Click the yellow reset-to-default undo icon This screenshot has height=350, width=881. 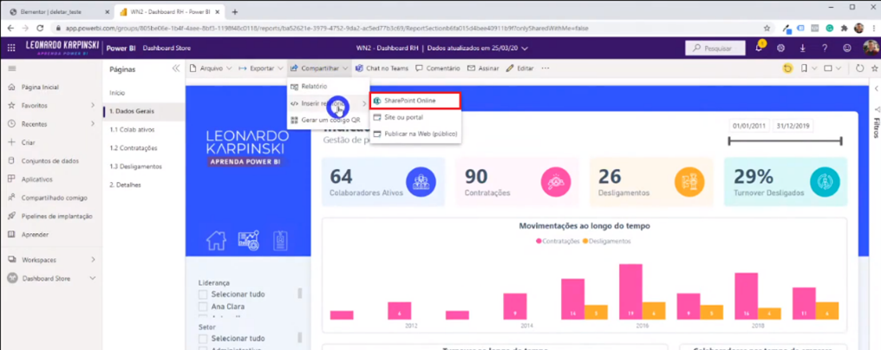point(787,68)
